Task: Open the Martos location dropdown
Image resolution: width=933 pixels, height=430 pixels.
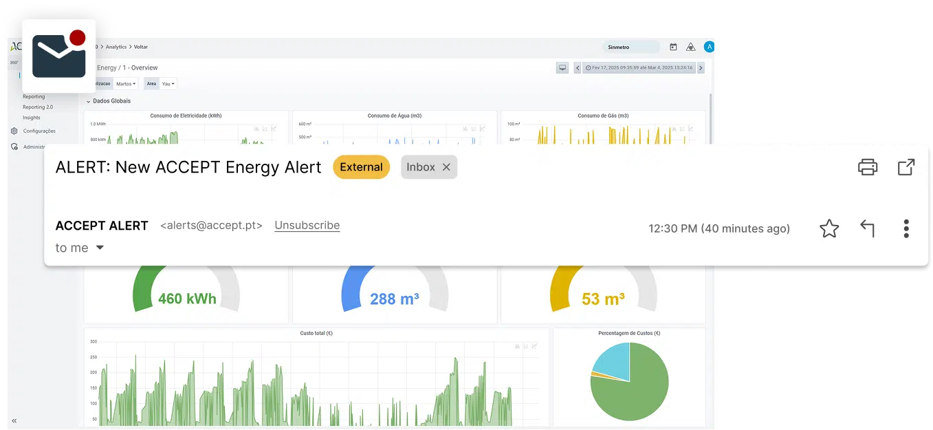Action: pos(126,83)
